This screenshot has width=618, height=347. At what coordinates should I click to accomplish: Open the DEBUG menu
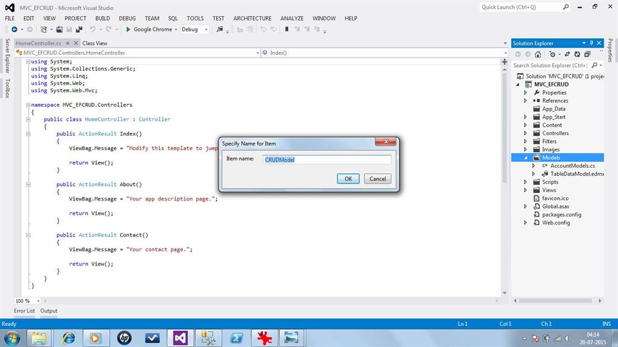[127, 18]
